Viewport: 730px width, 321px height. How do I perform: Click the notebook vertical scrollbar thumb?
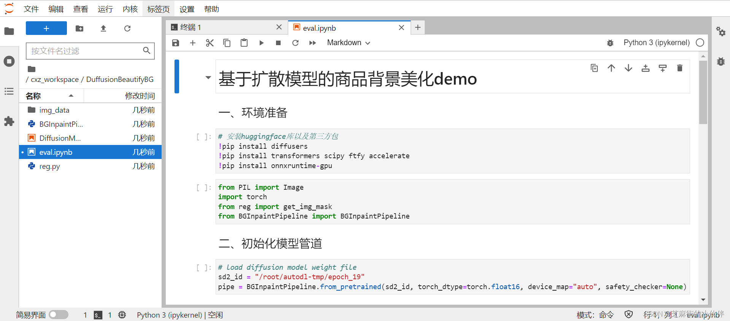pyautogui.click(x=703, y=93)
